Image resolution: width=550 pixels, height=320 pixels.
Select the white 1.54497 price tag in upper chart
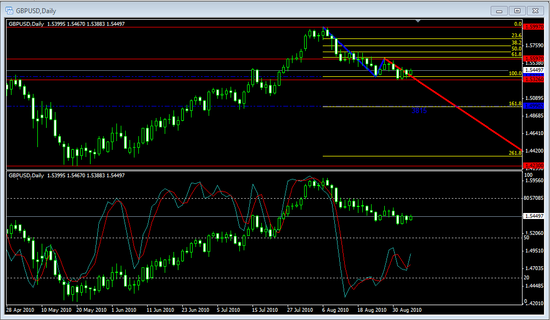532,70
